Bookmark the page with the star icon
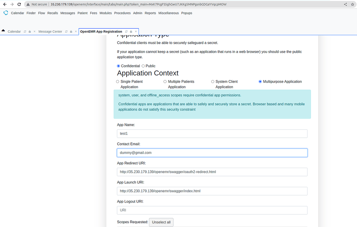357x227 pixels. 352,5
